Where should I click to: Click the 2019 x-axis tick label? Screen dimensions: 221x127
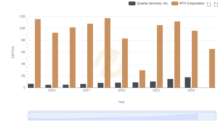121,90
